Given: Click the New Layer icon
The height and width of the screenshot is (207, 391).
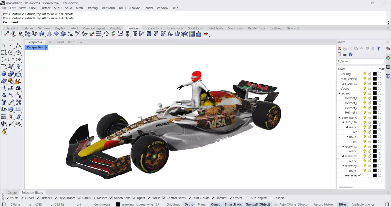Looking at the screenshot, I should click(339, 49).
